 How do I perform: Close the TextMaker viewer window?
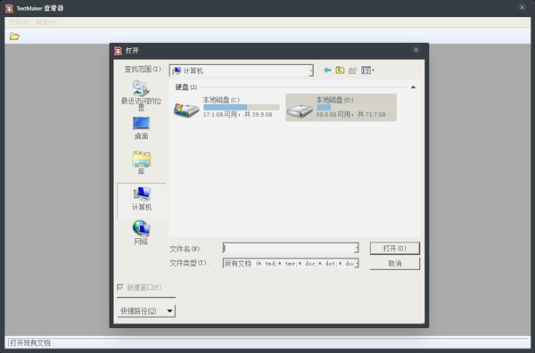tap(522, 7)
